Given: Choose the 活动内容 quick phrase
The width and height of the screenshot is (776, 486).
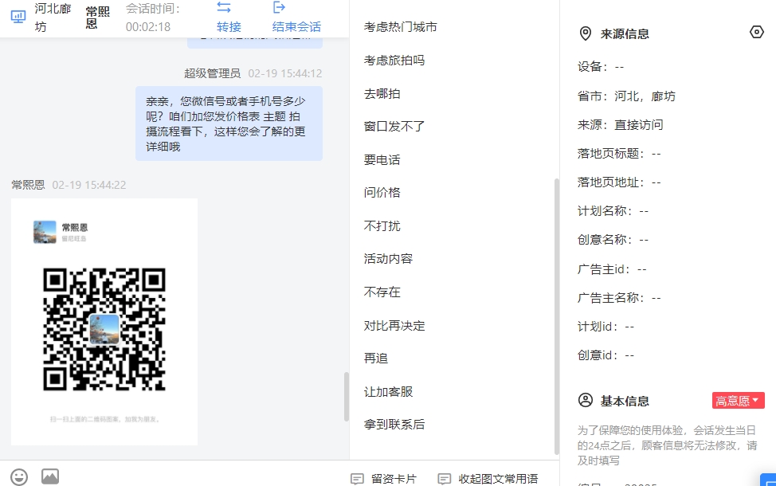Looking at the screenshot, I should click(388, 259).
